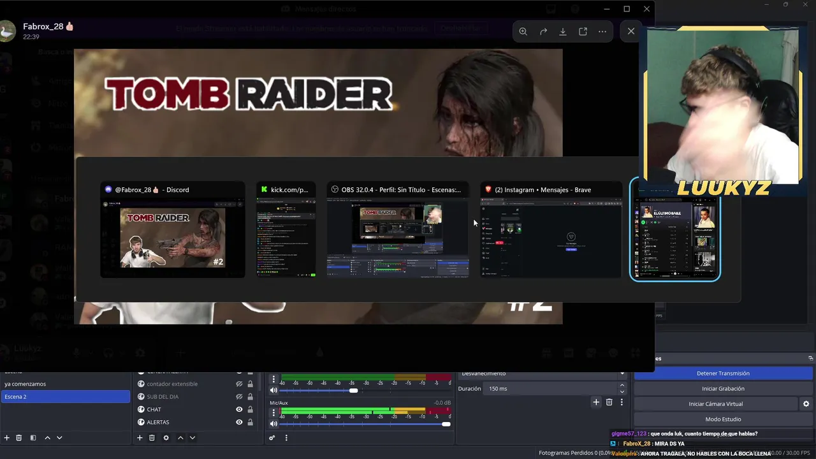Click the Fabrox_28 avatar in viewer header
This screenshot has height=459, width=816.
click(x=7, y=31)
